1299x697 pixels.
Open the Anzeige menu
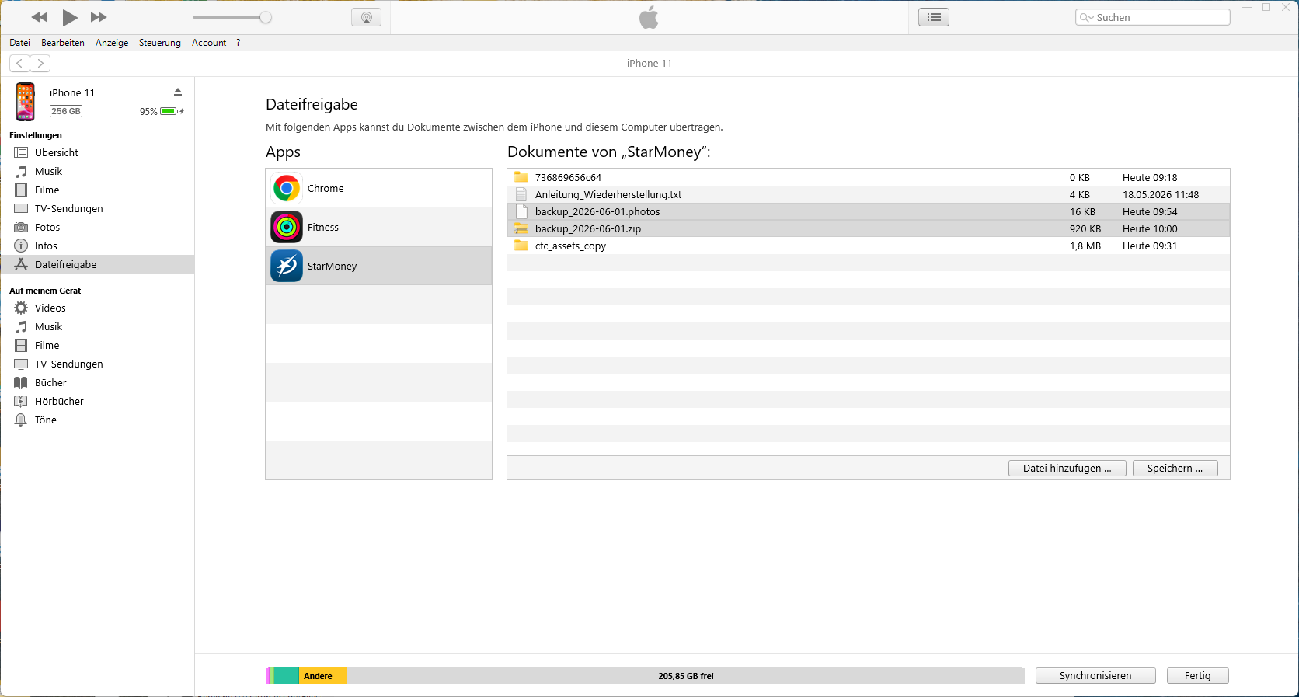[x=112, y=43]
